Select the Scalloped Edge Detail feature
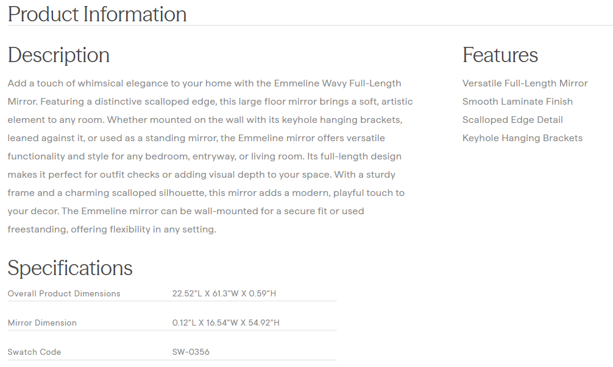Image resolution: width=613 pixels, height=367 pixels. 512,120
